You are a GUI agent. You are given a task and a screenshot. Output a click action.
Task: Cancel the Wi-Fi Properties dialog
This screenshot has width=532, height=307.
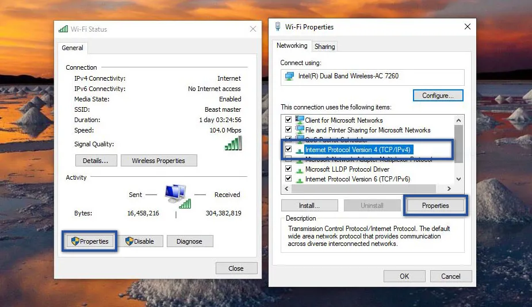point(451,276)
